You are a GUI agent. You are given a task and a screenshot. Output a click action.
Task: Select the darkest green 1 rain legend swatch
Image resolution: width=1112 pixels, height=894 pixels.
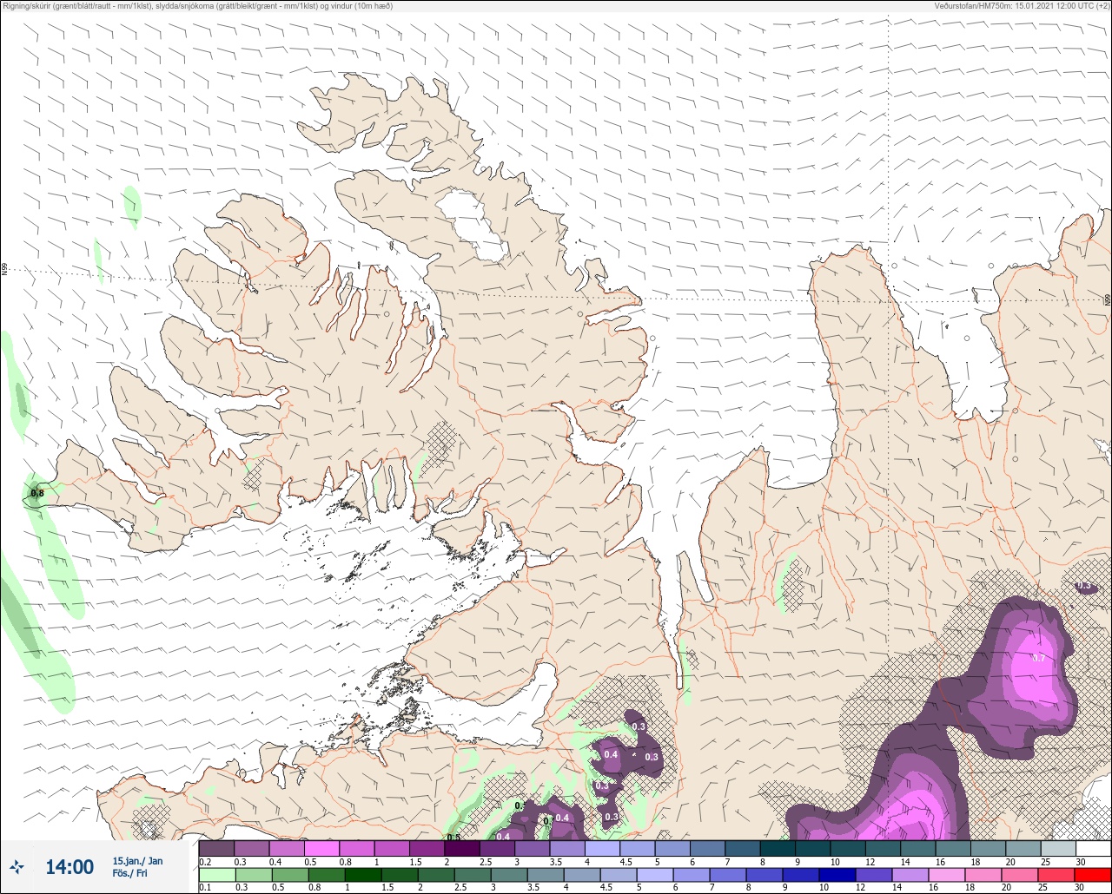pos(363,875)
